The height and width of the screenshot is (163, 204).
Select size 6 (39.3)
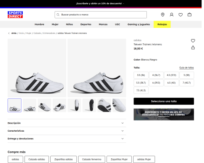click(156, 83)
